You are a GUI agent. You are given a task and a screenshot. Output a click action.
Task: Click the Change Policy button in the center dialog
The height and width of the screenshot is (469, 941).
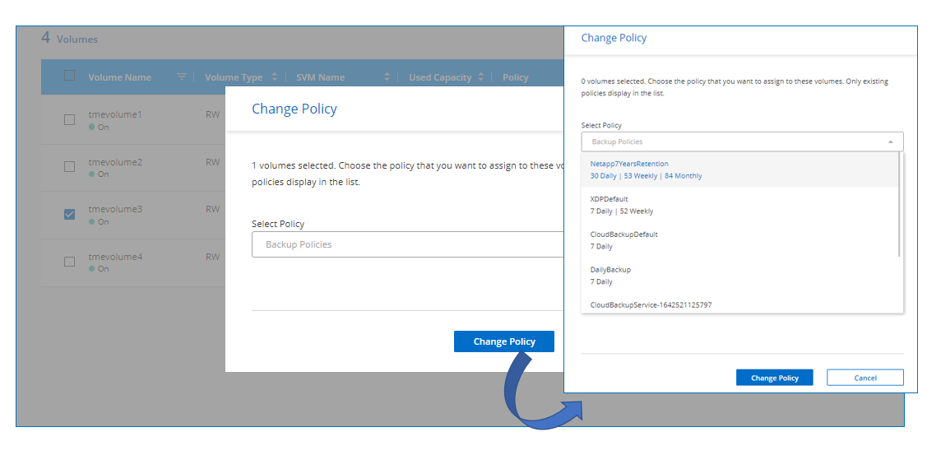tap(504, 341)
